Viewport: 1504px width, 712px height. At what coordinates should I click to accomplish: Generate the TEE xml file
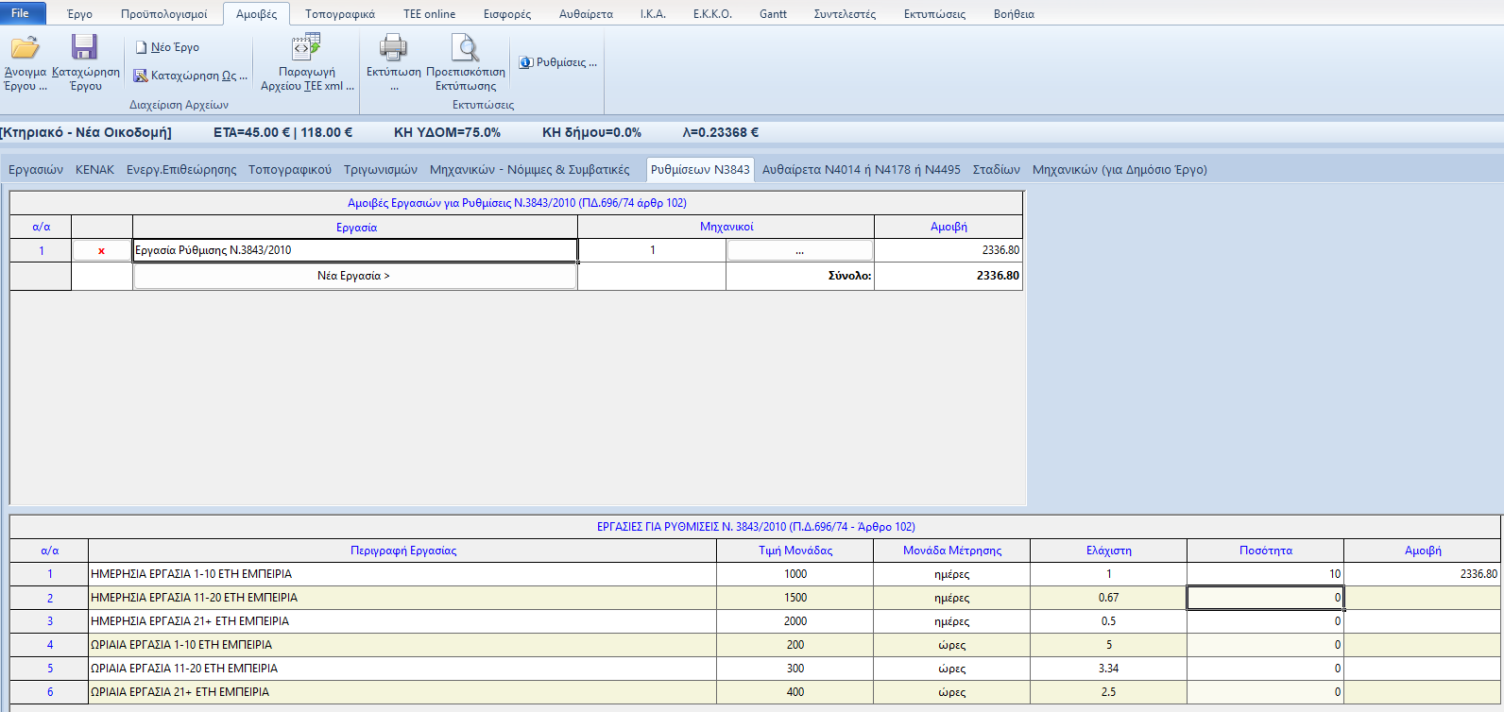pyautogui.click(x=307, y=49)
